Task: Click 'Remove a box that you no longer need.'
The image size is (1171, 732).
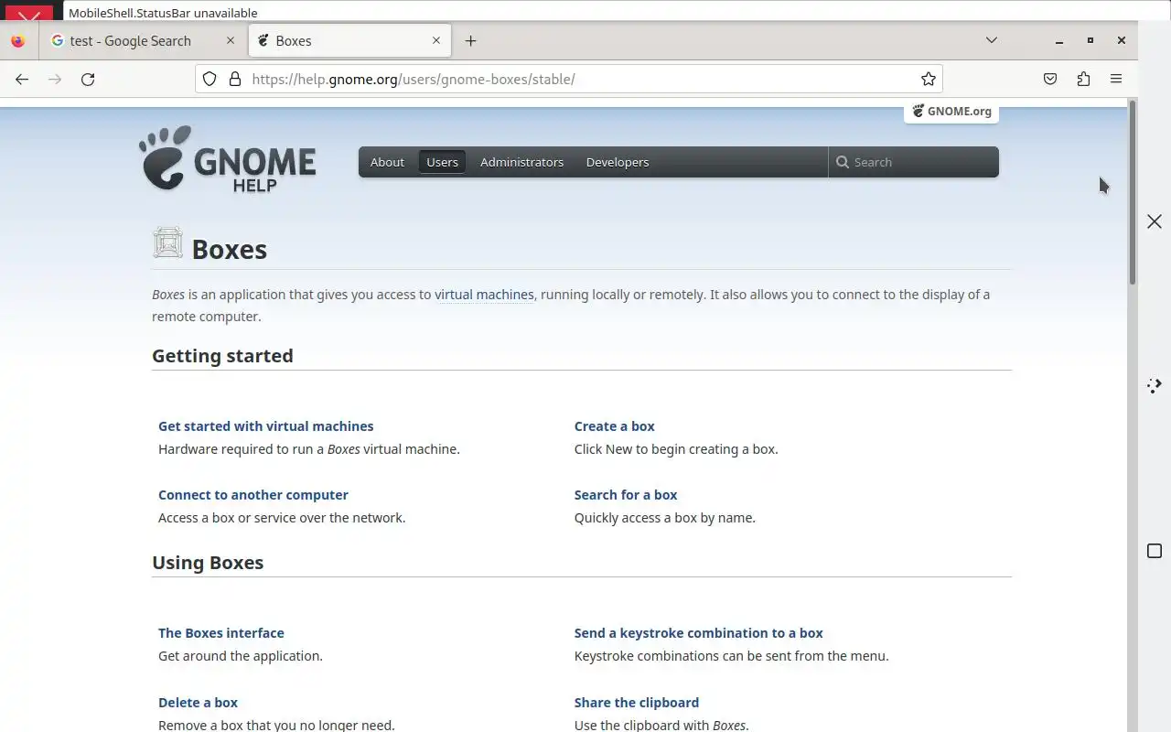Action: pyautogui.click(x=276, y=726)
